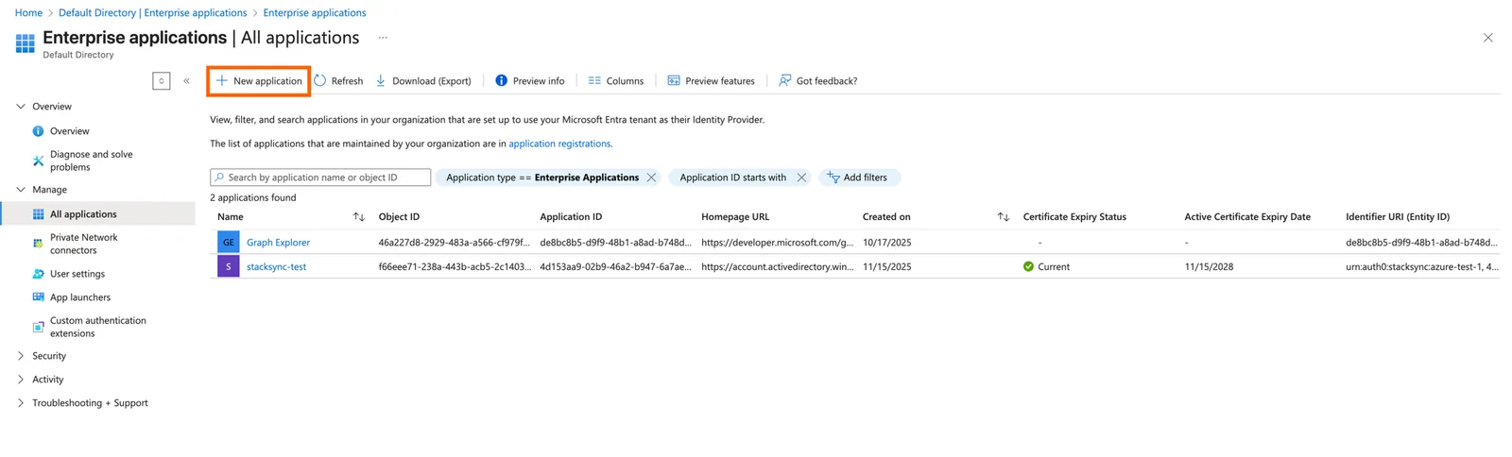Click Graph Explorer created date 10/17/2025
Viewport: 1512px width, 457px height.
[x=886, y=243]
